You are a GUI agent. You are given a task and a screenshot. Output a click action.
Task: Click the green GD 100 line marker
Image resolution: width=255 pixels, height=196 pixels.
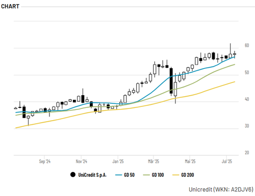[146, 175]
